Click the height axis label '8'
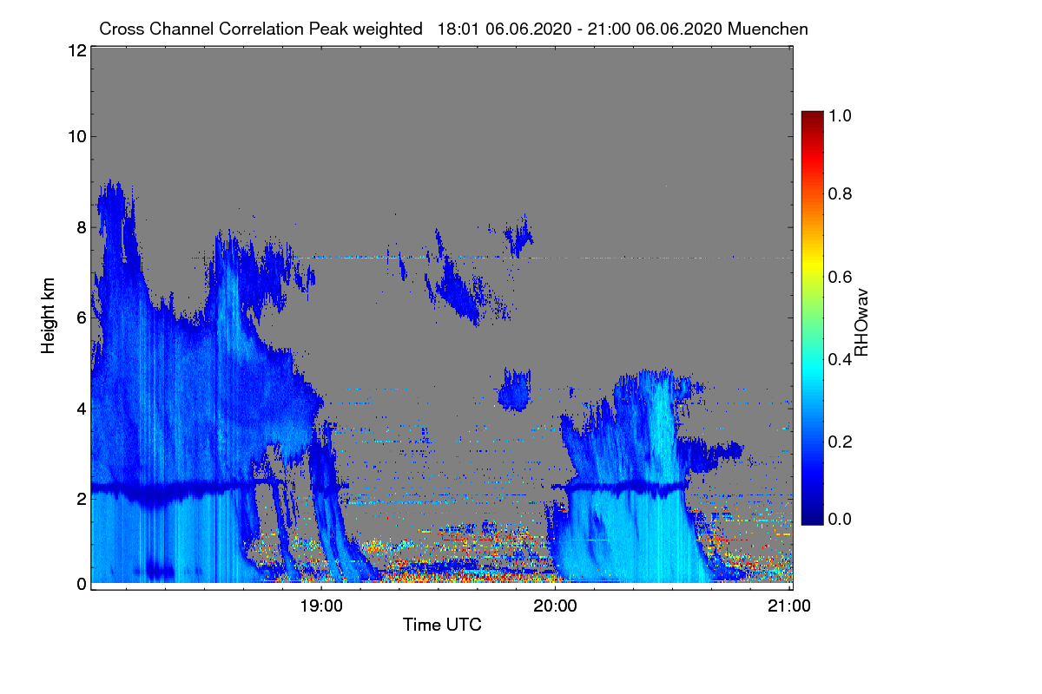The image size is (1042, 694). [x=80, y=227]
